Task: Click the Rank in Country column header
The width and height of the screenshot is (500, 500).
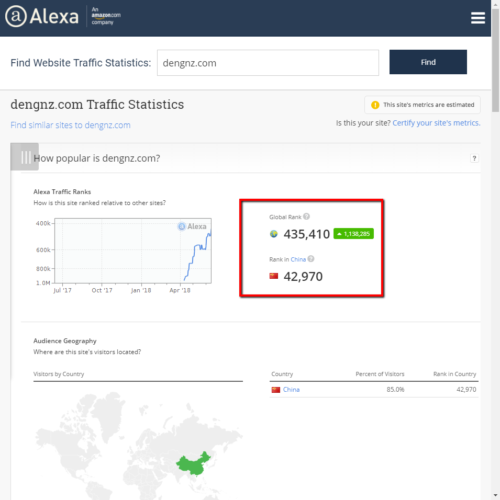Action: pos(454,374)
